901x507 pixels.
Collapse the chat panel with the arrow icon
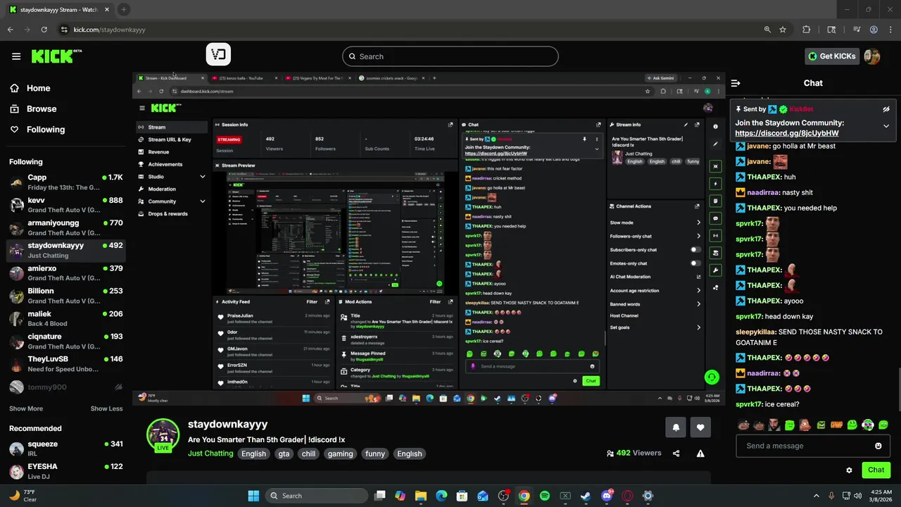(x=736, y=83)
